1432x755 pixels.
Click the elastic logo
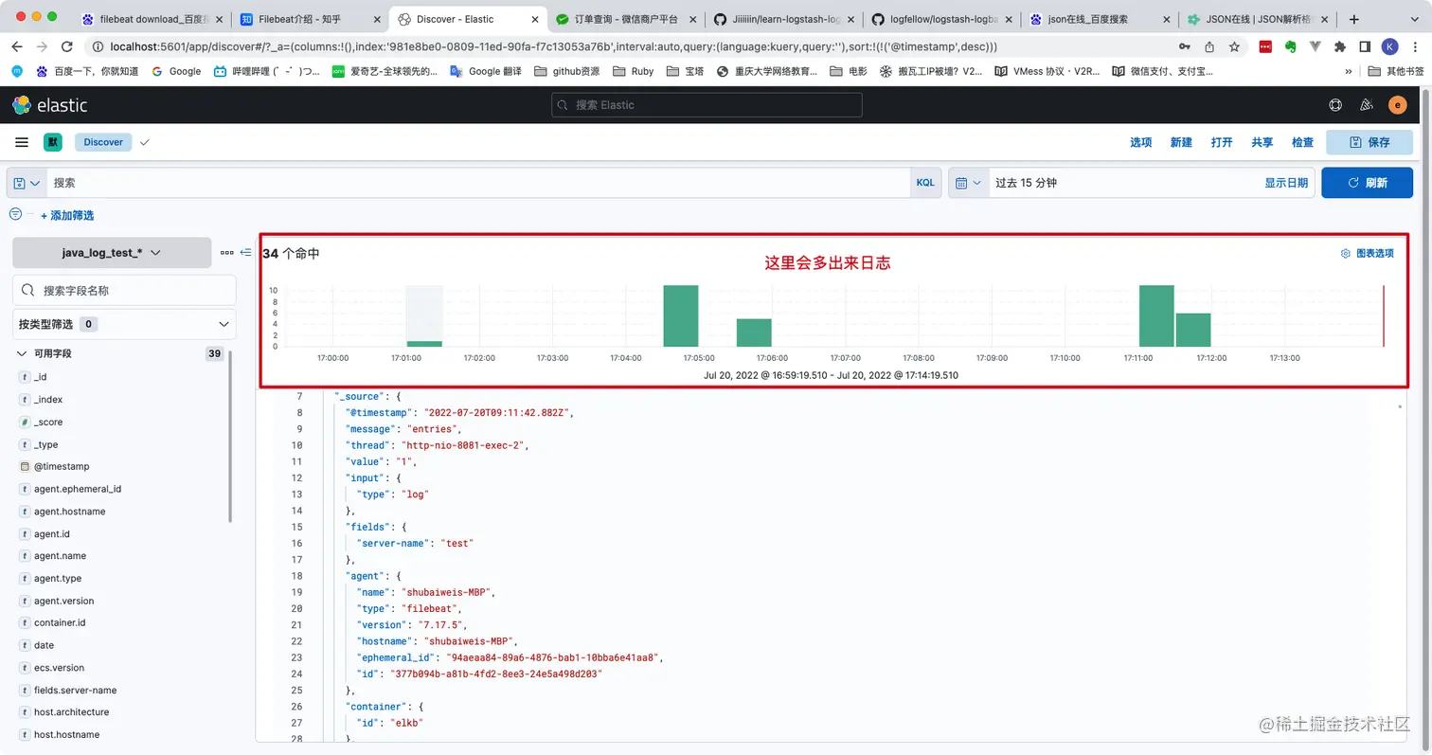click(50, 105)
